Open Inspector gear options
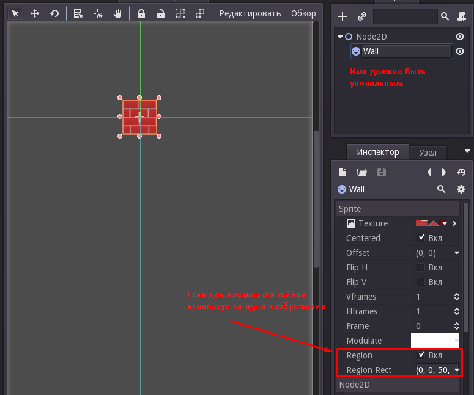The width and height of the screenshot is (474, 395). 461,189
